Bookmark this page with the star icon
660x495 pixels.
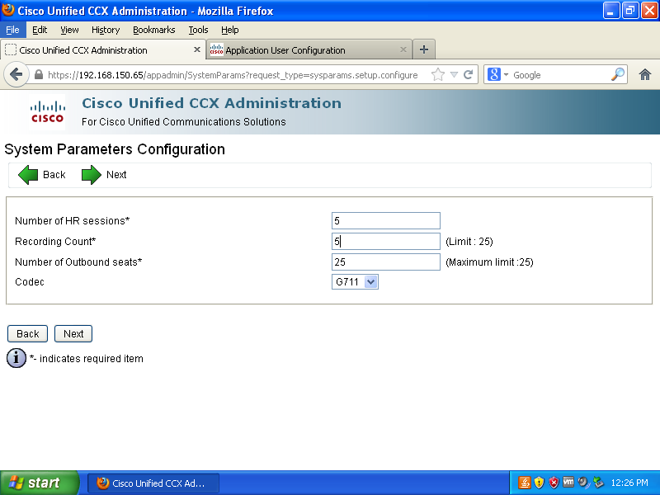[x=438, y=75]
